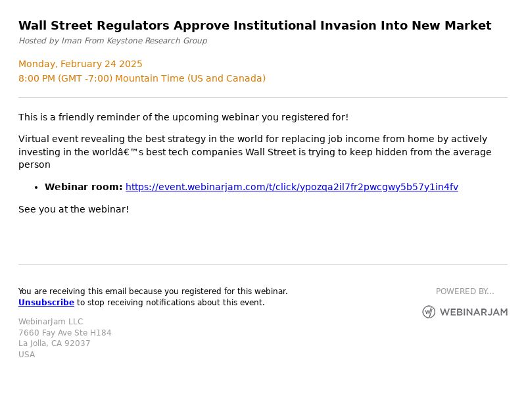526x400 pixels.
Task: Click the email headline about Wall Street Regulators
Action: [255, 26]
